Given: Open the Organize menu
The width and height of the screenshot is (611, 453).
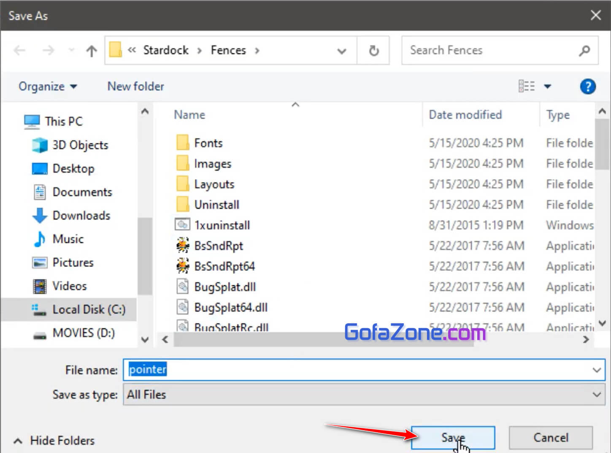Looking at the screenshot, I should (47, 87).
